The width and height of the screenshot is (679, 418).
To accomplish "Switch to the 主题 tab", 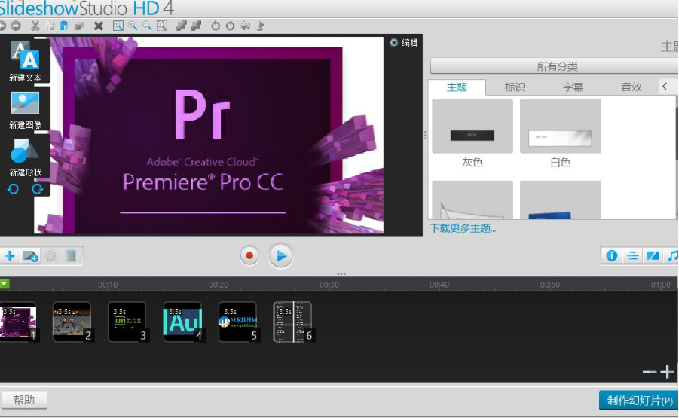I will (457, 87).
